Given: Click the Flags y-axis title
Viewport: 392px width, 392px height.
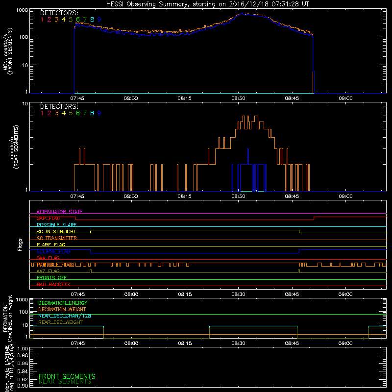Looking at the screenshot, I should (20, 245).
